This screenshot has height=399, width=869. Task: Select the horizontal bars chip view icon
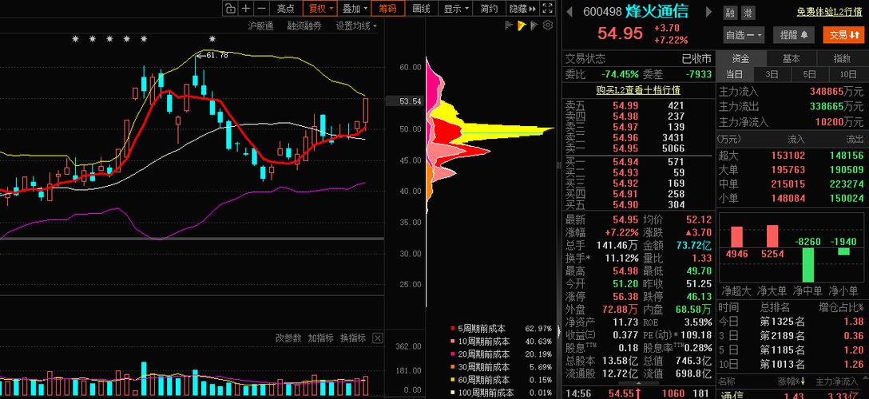508,25
